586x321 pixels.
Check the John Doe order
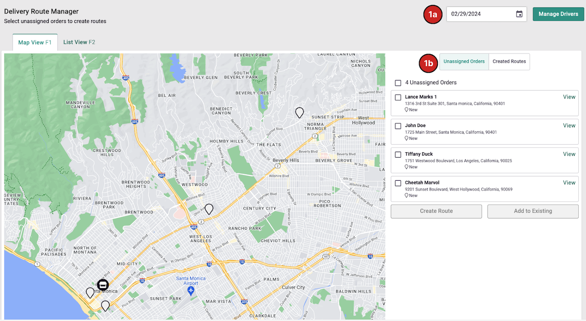(398, 126)
